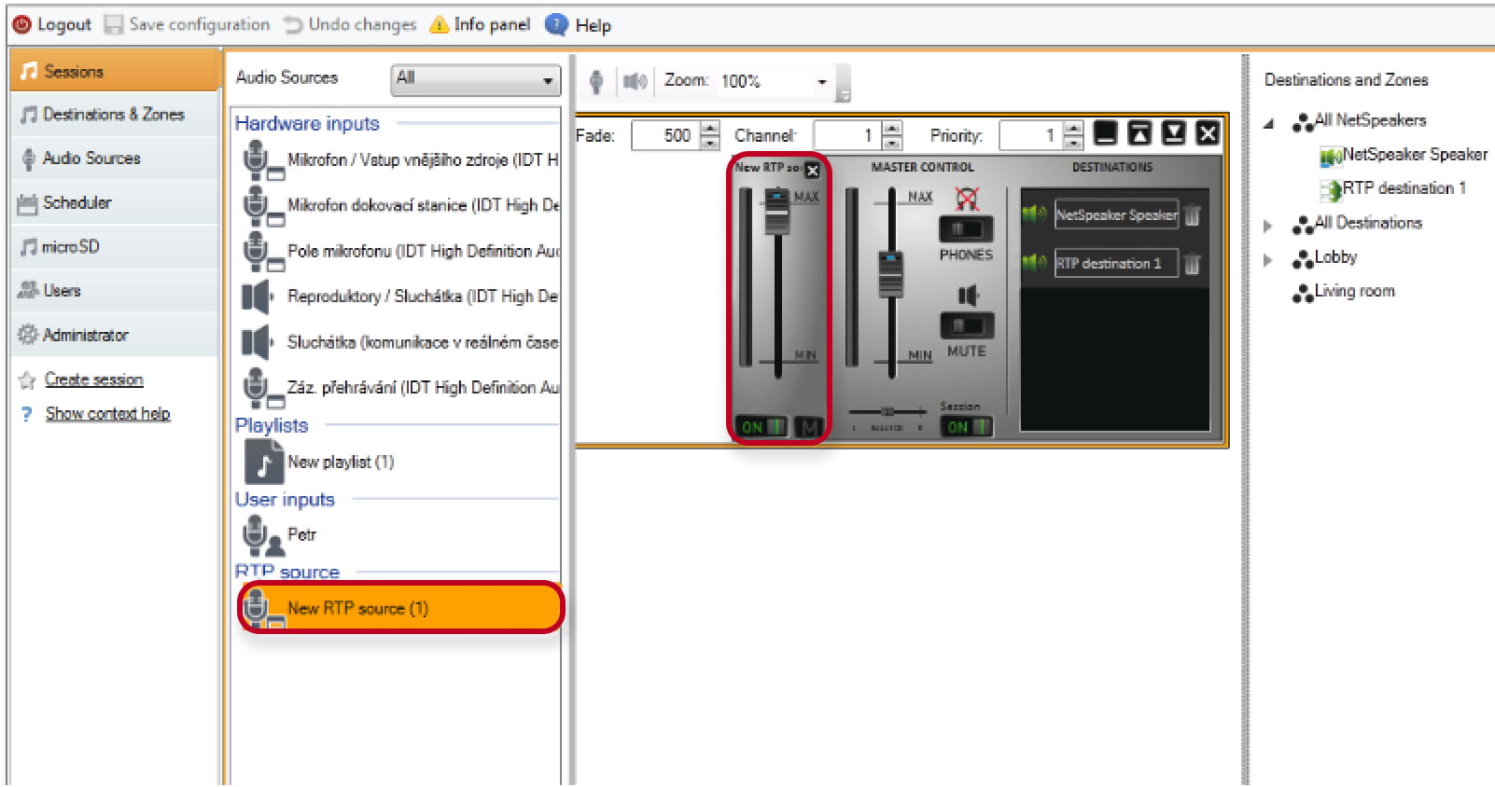Open the Info panel warning icon
1495x787 pixels.
pos(439,25)
